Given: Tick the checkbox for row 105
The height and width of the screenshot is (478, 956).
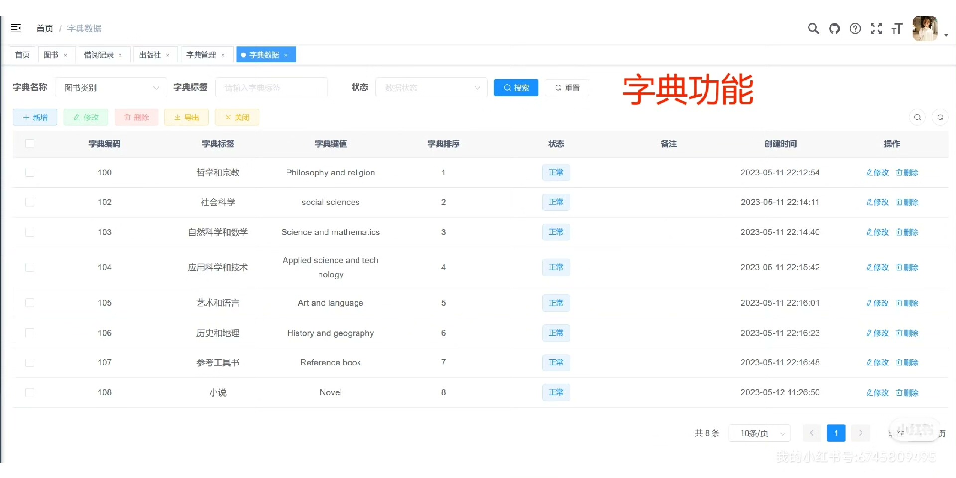Looking at the screenshot, I should tap(30, 303).
